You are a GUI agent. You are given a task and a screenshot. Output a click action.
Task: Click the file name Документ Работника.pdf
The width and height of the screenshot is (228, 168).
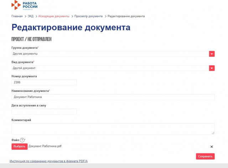pyautogui.click(x=45, y=146)
